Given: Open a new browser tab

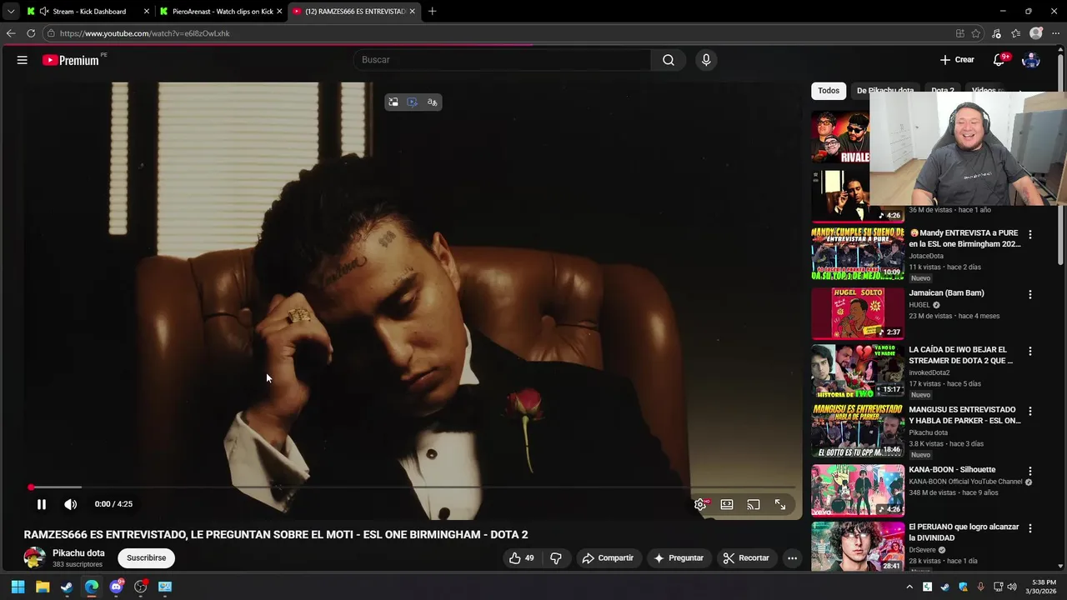Looking at the screenshot, I should pos(432,12).
